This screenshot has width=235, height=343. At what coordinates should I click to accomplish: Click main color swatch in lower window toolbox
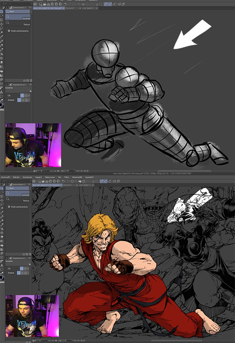pos(1,277)
